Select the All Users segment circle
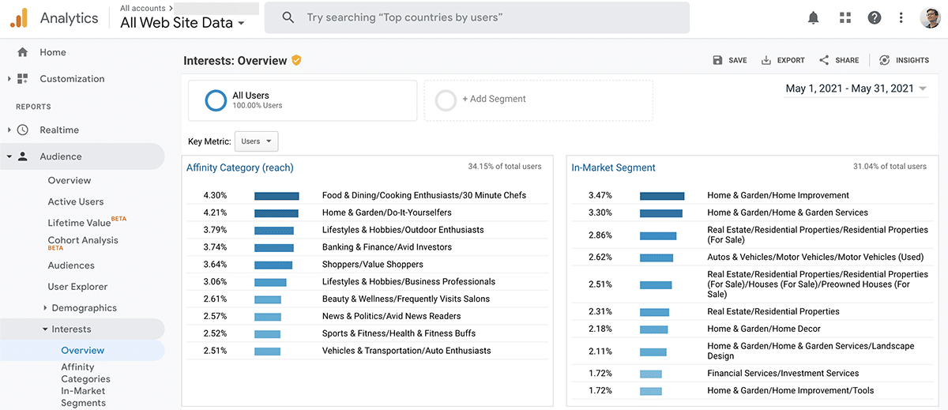 click(216, 100)
